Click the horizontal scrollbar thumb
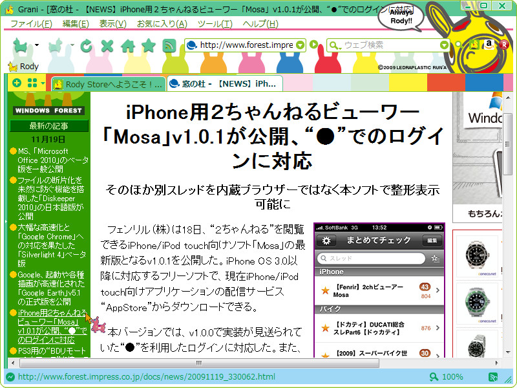This screenshot has height=388, width=517. (199, 363)
